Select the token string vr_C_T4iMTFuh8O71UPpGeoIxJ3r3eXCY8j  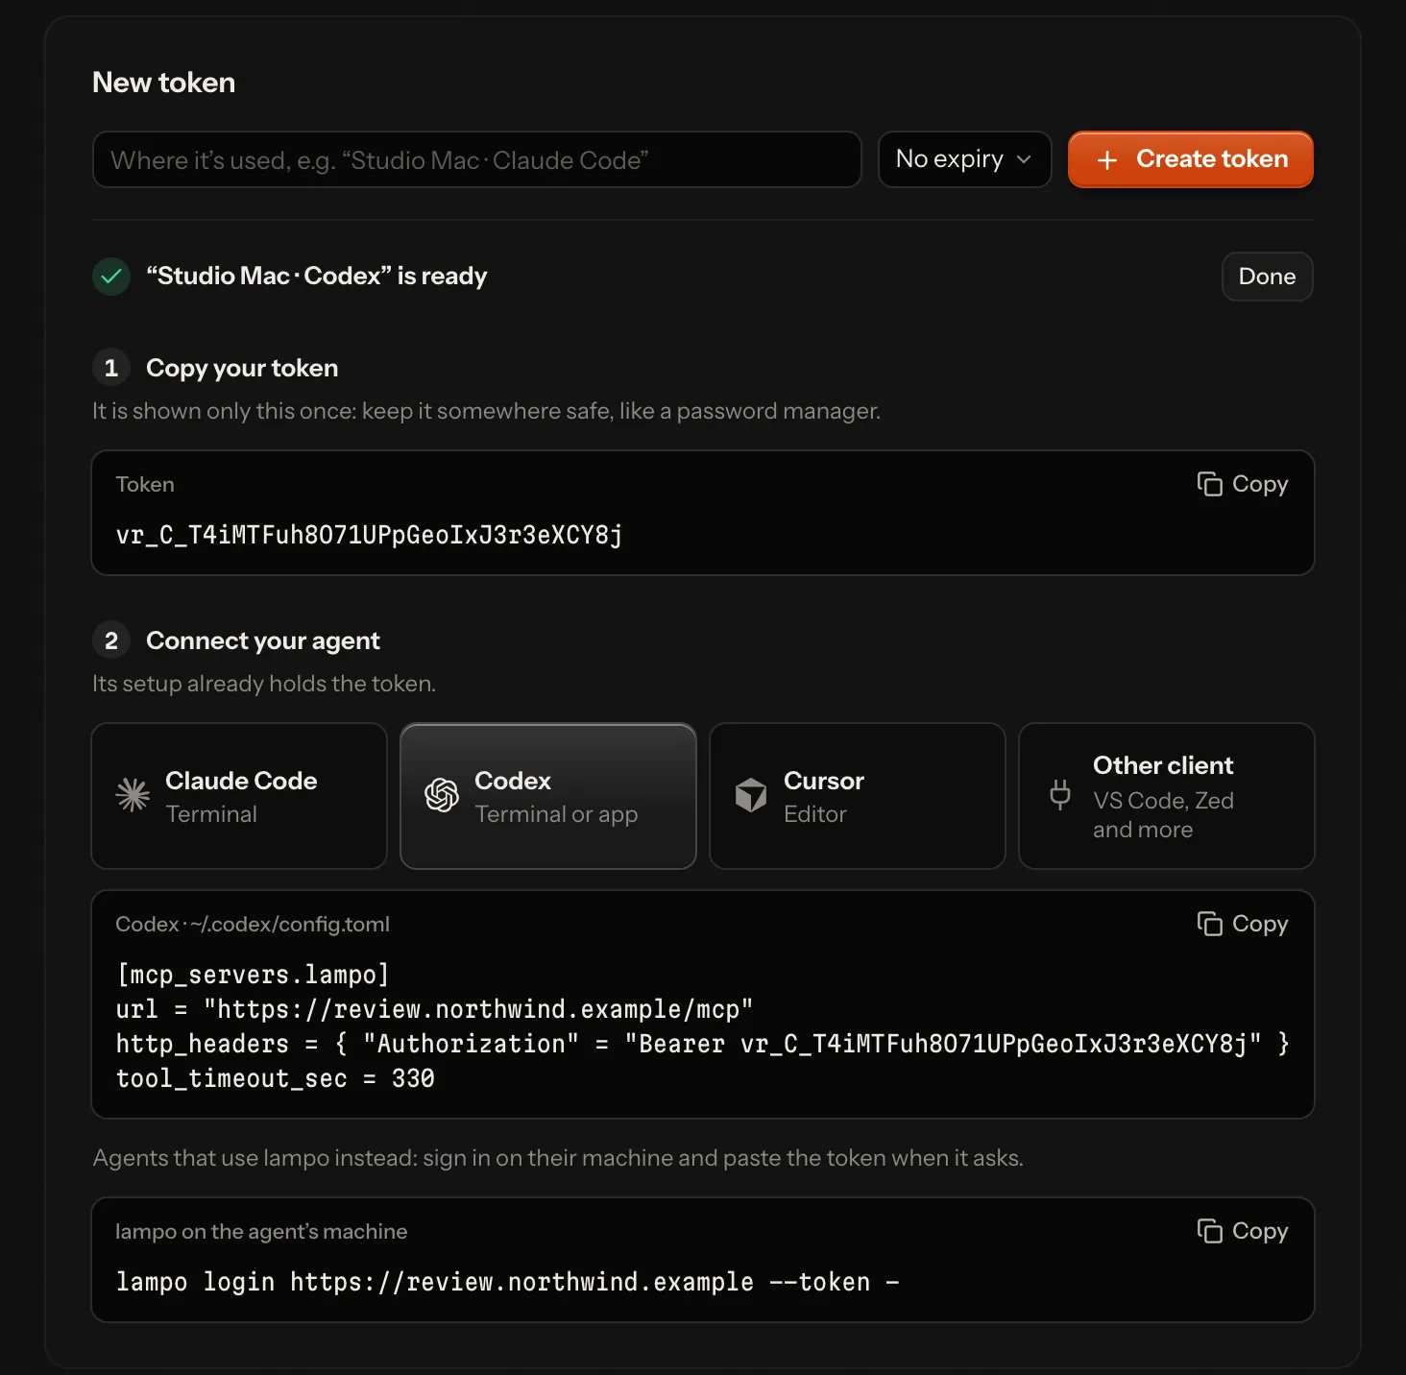point(370,535)
